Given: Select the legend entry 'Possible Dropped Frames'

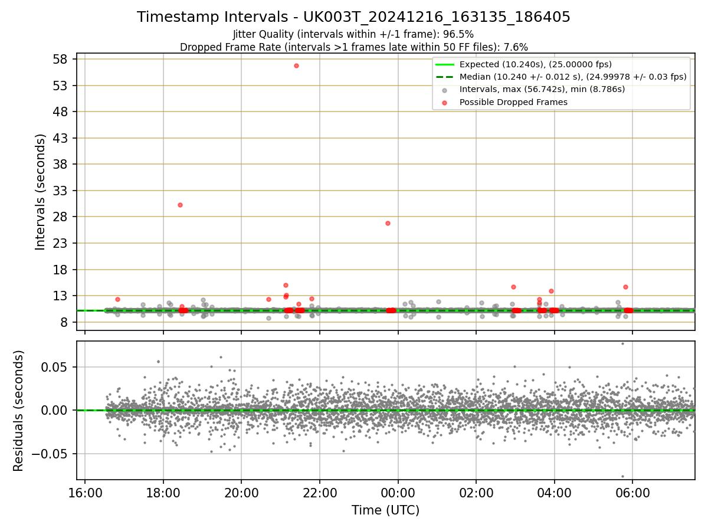Looking at the screenshot, I should [x=513, y=102].
